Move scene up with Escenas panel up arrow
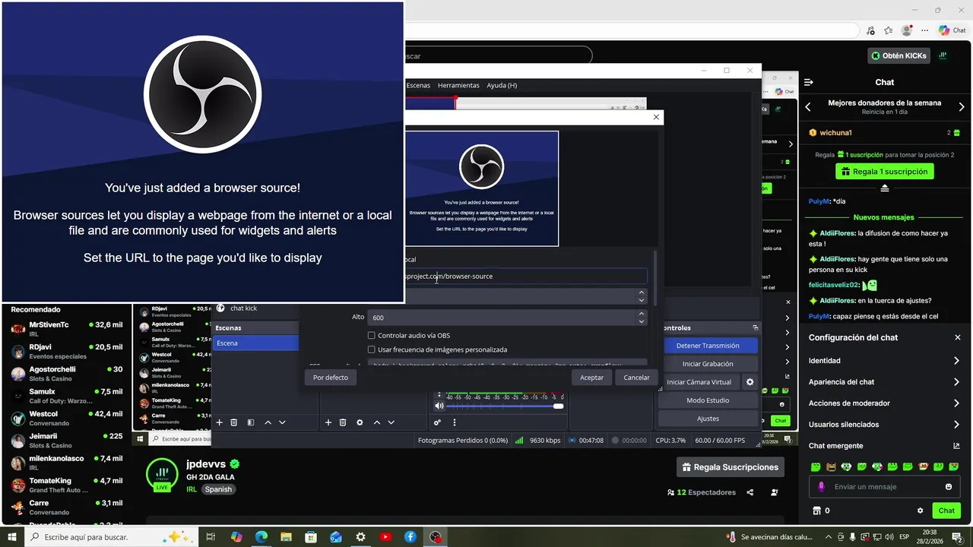973x547 pixels. [x=268, y=422]
